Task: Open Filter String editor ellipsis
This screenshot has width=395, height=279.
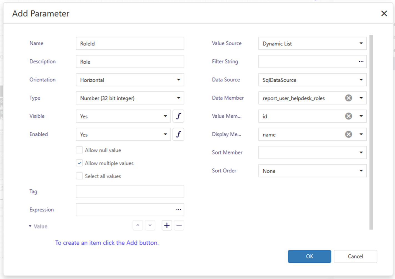Action: click(361, 62)
